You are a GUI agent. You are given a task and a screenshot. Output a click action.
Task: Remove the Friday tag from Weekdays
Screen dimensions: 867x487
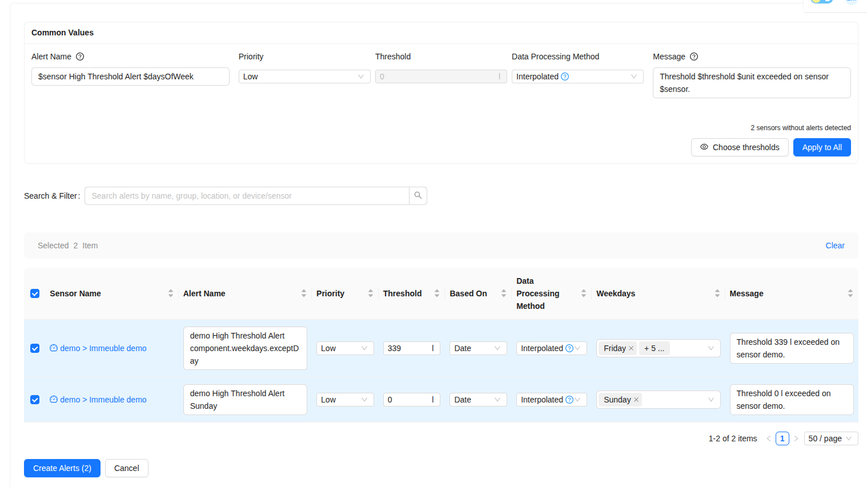point(631,348)
